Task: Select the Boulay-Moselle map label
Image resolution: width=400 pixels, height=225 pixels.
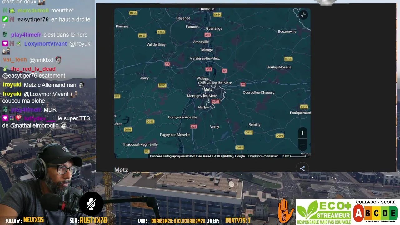Action: coord(279,67)
